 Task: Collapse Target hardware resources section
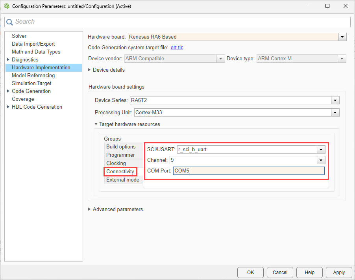(96, 124)
